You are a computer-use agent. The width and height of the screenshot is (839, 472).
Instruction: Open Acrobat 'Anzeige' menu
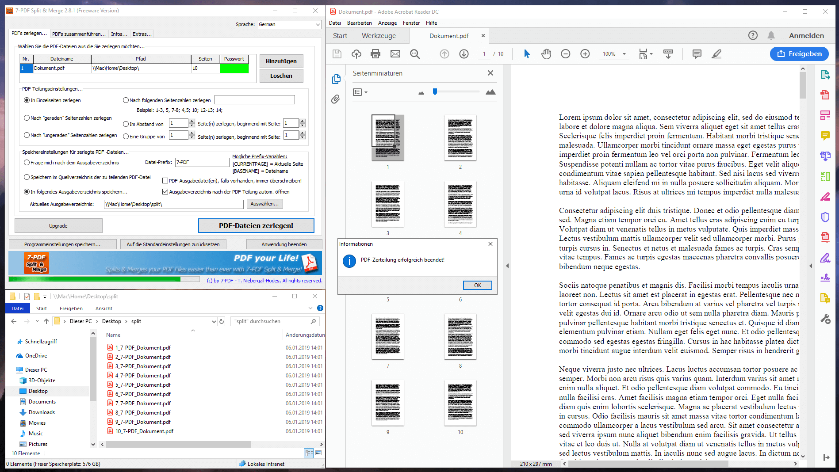click(387, 23)
